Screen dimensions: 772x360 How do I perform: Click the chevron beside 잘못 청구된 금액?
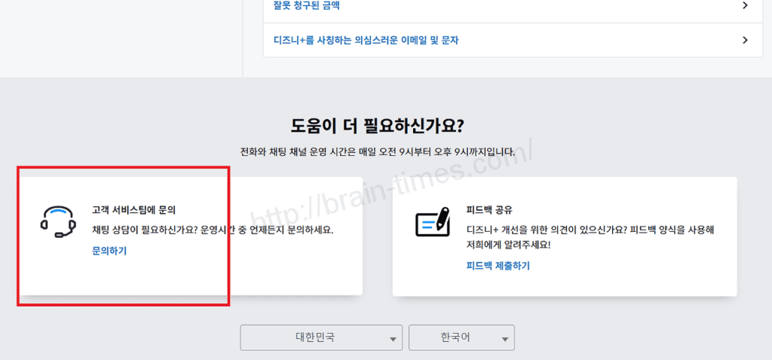(x=745, y=6)
